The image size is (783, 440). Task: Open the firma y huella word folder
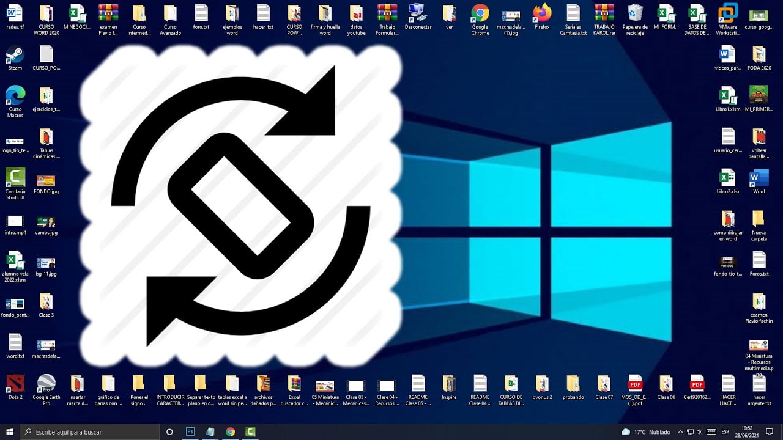[x=325, y=20]
